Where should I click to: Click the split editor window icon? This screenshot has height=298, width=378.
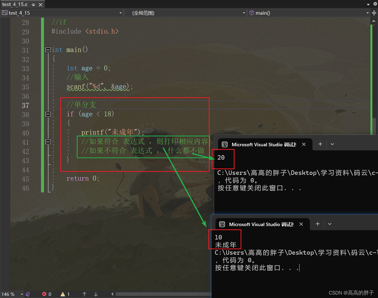(374, 13)
